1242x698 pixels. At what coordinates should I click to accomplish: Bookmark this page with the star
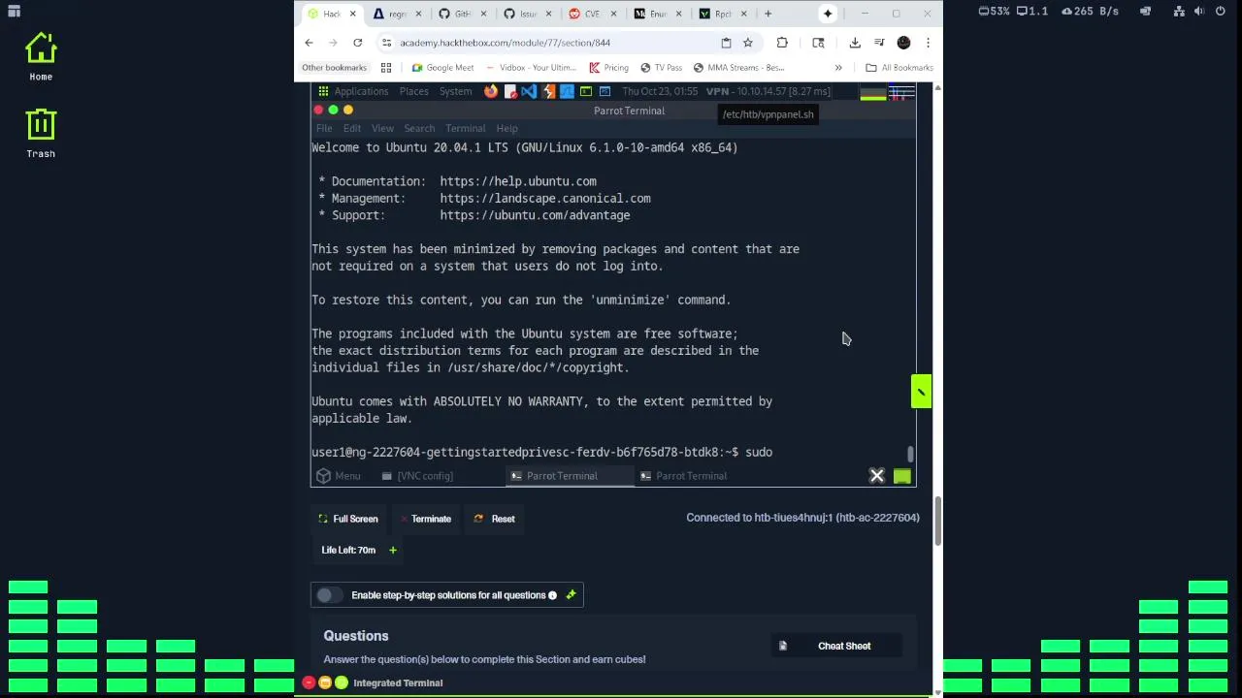(748, 43)
